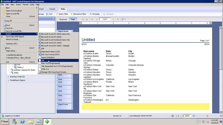Click the Sort toolbar icon

[47, 14]
